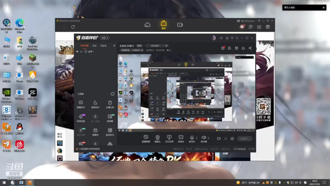The image size is (330, 186).
Task: Open the Minecraft block desktop shortcut
Action: [x=33, y=61]
